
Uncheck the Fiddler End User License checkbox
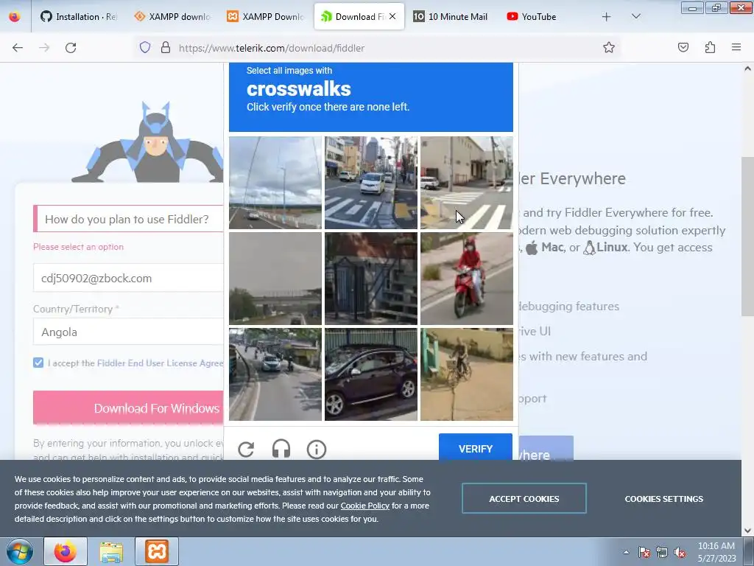[38, 363]
